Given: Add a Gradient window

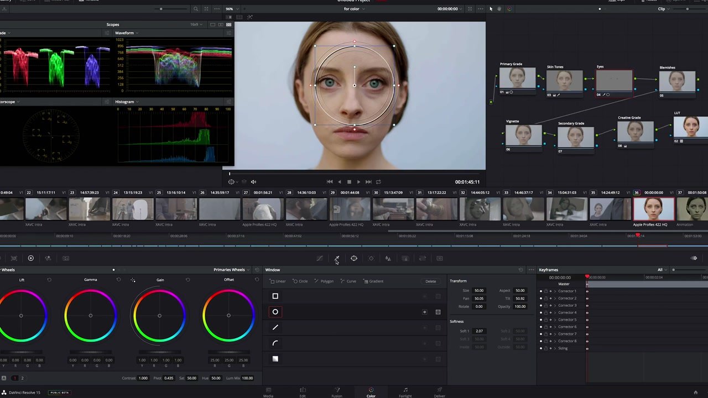Looking at the screenshot, I should click(x=373, y=281).
